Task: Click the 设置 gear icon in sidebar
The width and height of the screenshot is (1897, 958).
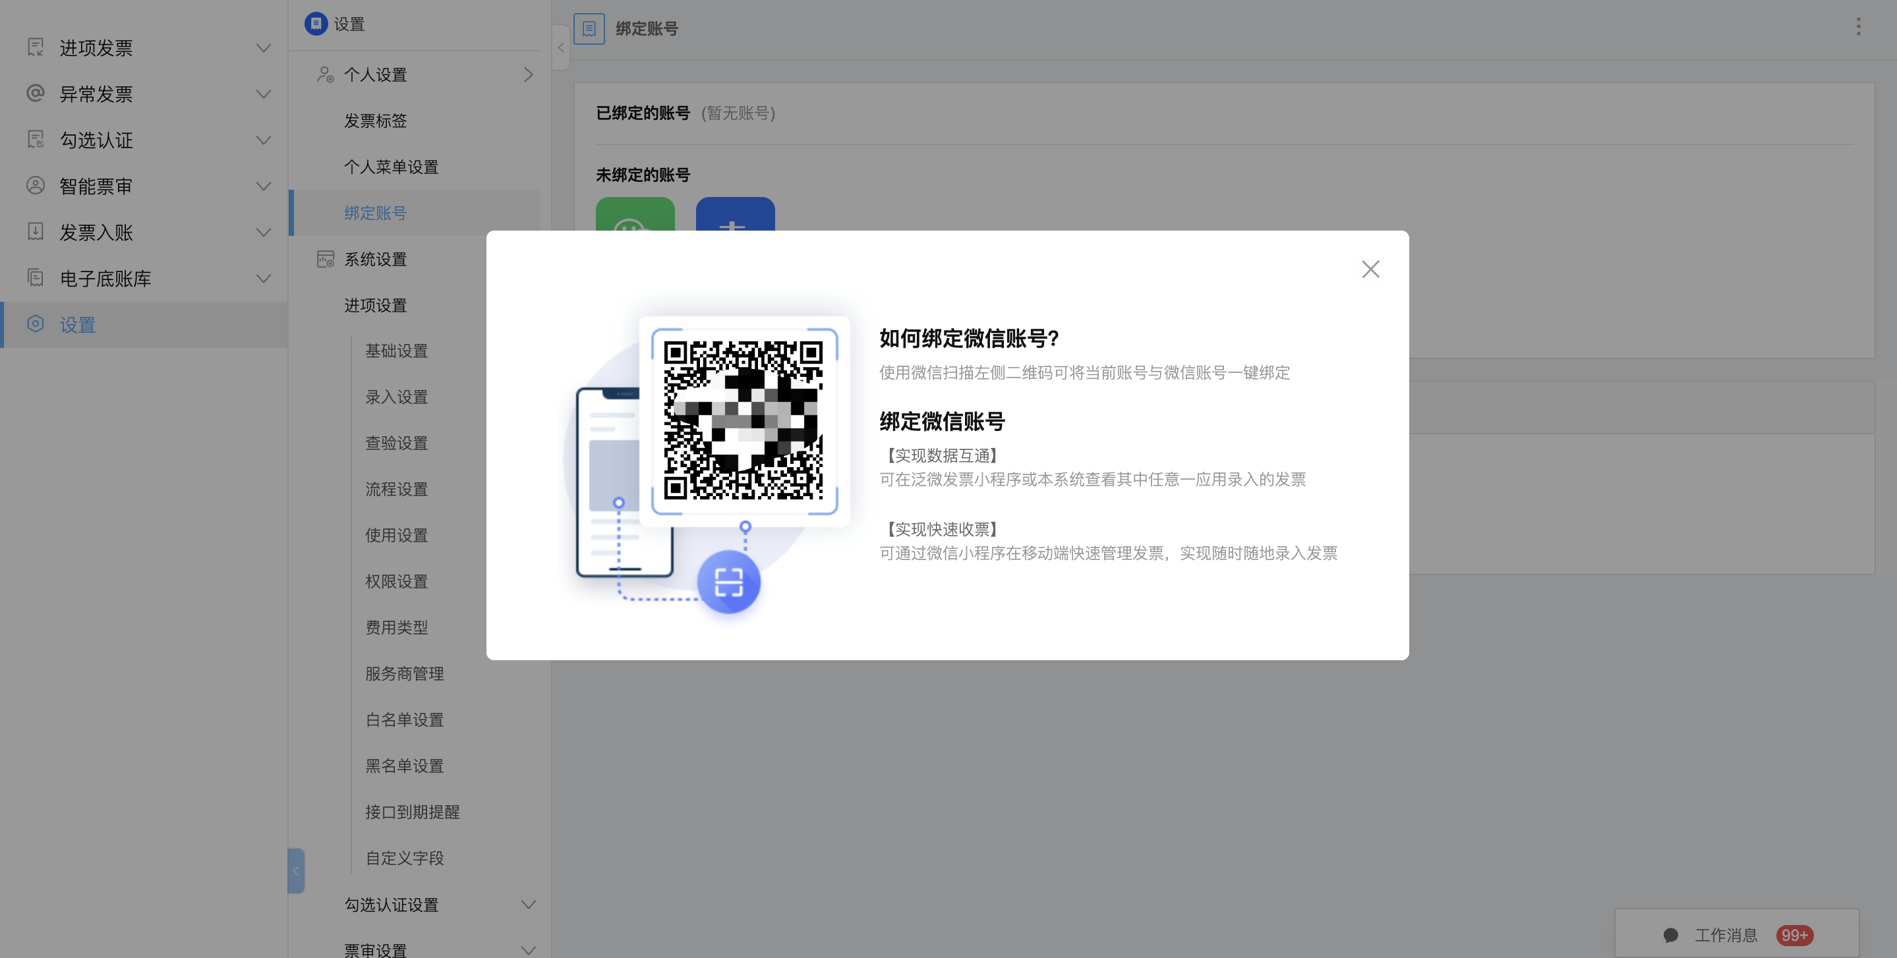Action: tap(36, 324)
